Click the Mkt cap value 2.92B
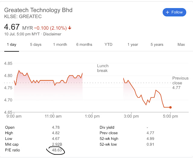This screenshot has width=193, height=158. point(56,144)
